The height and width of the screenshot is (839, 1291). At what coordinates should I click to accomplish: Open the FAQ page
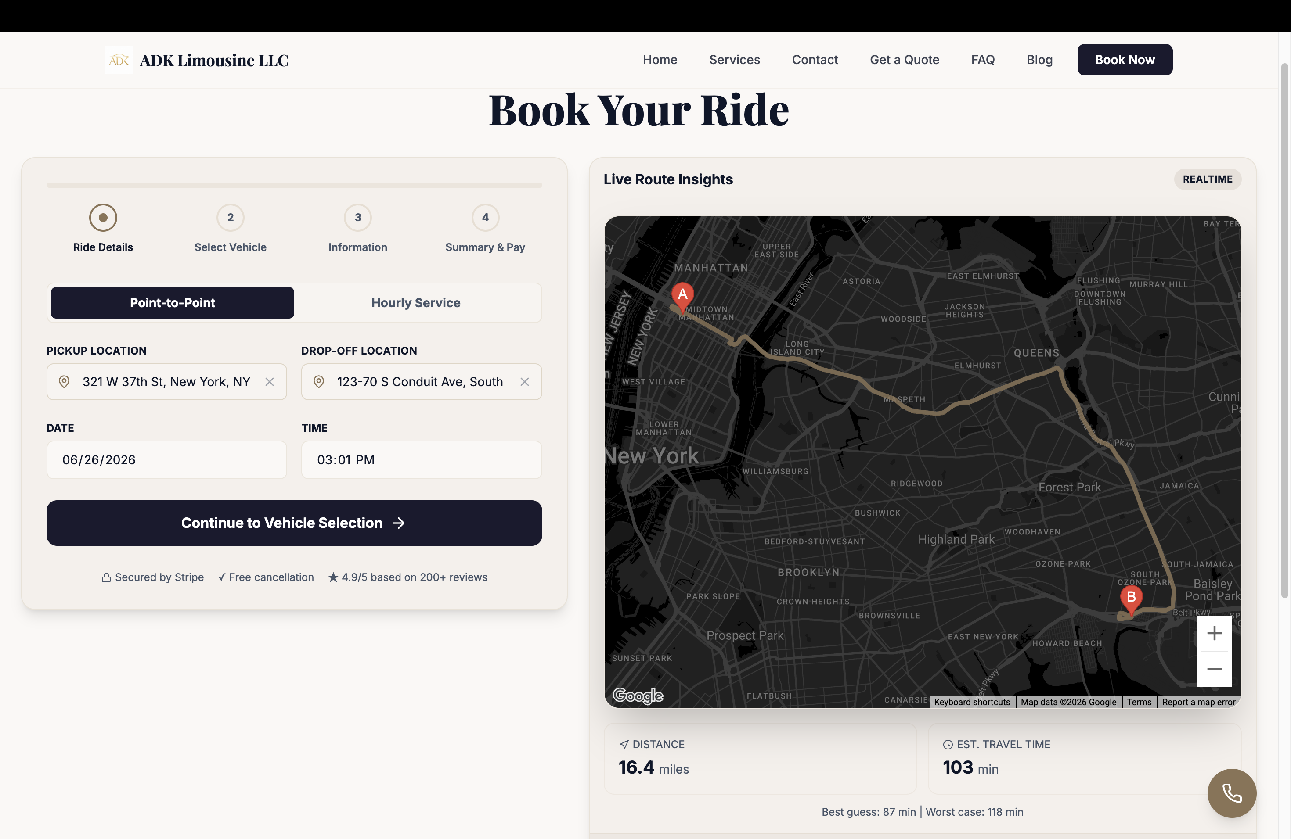[983, 60]
